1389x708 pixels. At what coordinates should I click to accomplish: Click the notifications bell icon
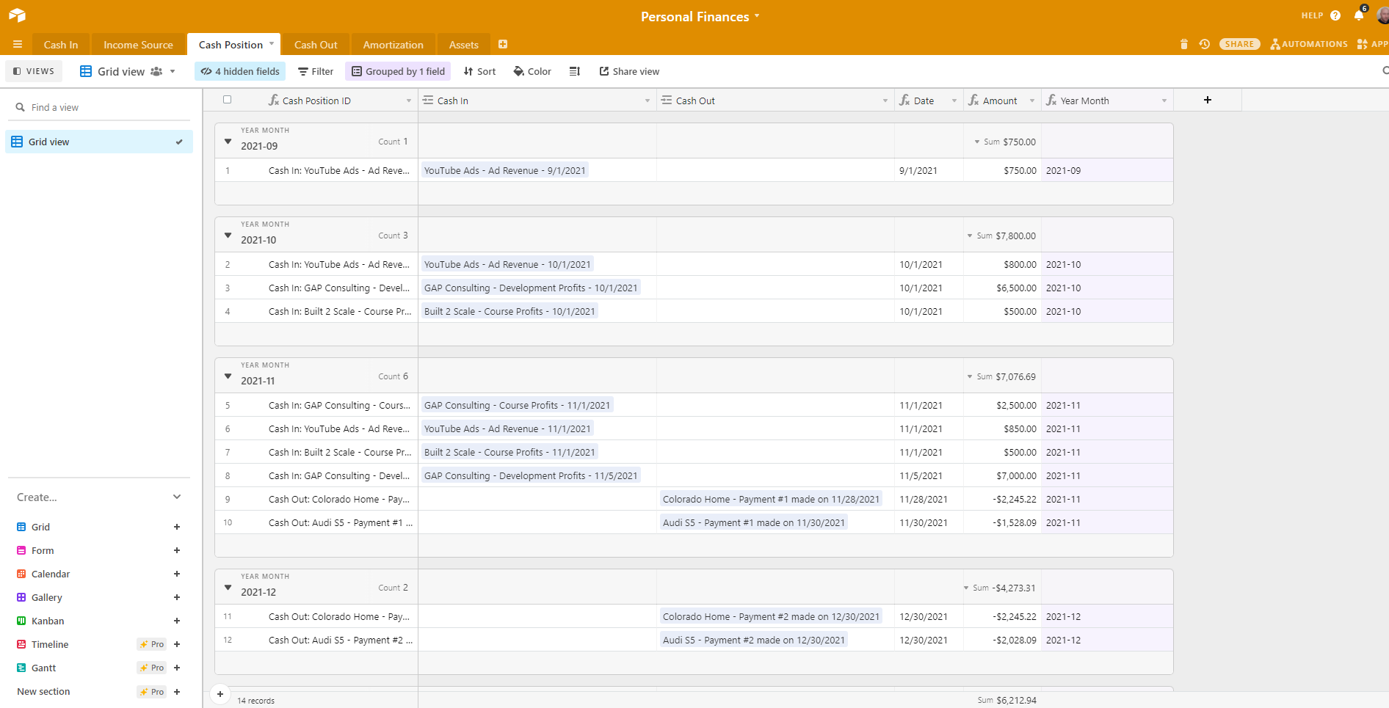(1359, 15)
